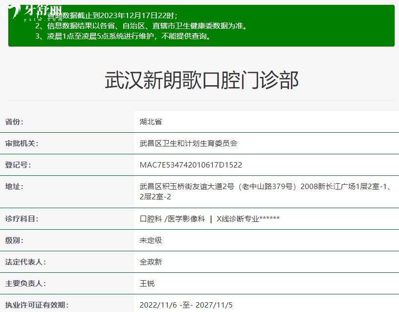
Task: Click the title 武汉新朗歌口腔门诊部
Action: pyautogui.click(x=201, y=80)
